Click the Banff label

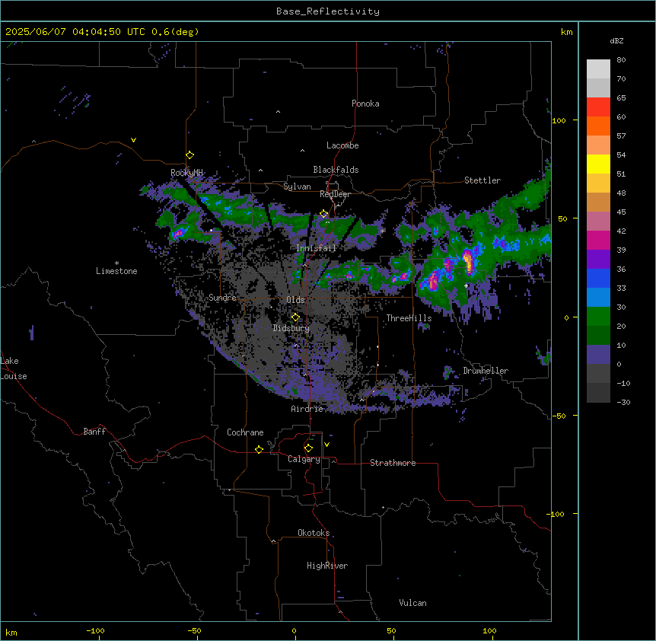[94, 432]
